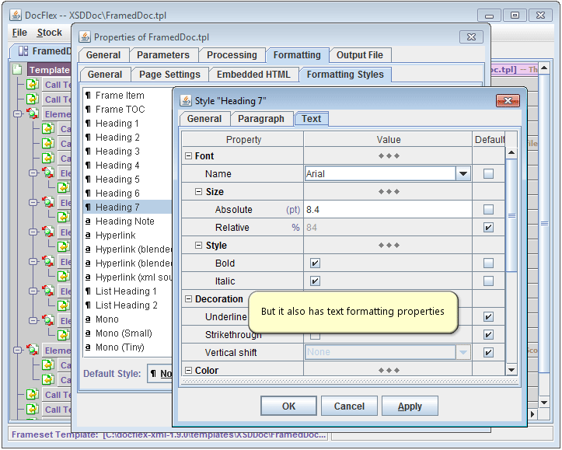
Task: Click the character icon next to Mono (Tiny)
Action: [88, 347]
